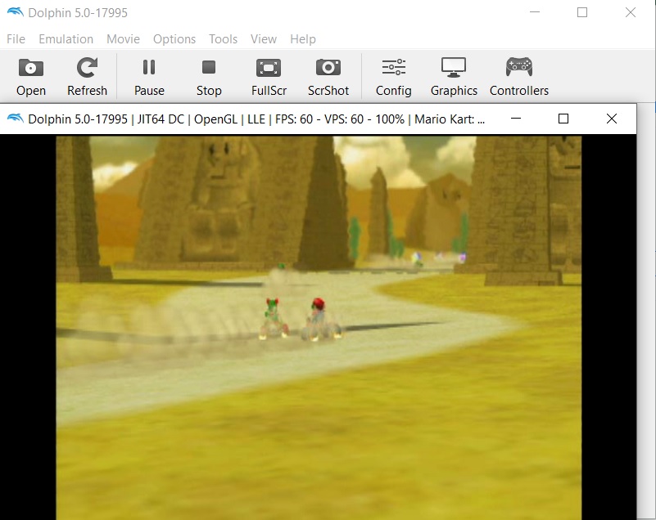Open the View menu
Screen dimensions: 656x520
click(x=264, y=39)
